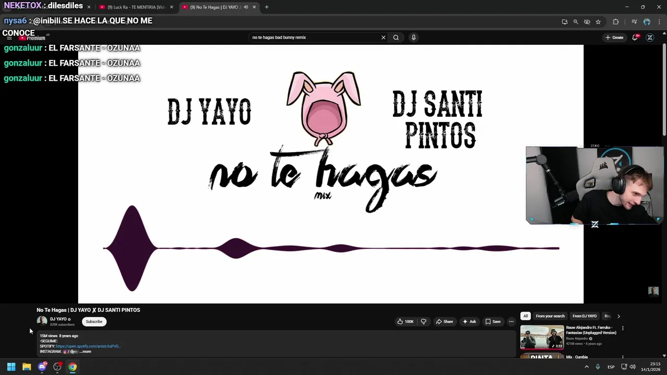Open DJ YAYO channel avatar
667x375 pixels.
click(42, 321)
